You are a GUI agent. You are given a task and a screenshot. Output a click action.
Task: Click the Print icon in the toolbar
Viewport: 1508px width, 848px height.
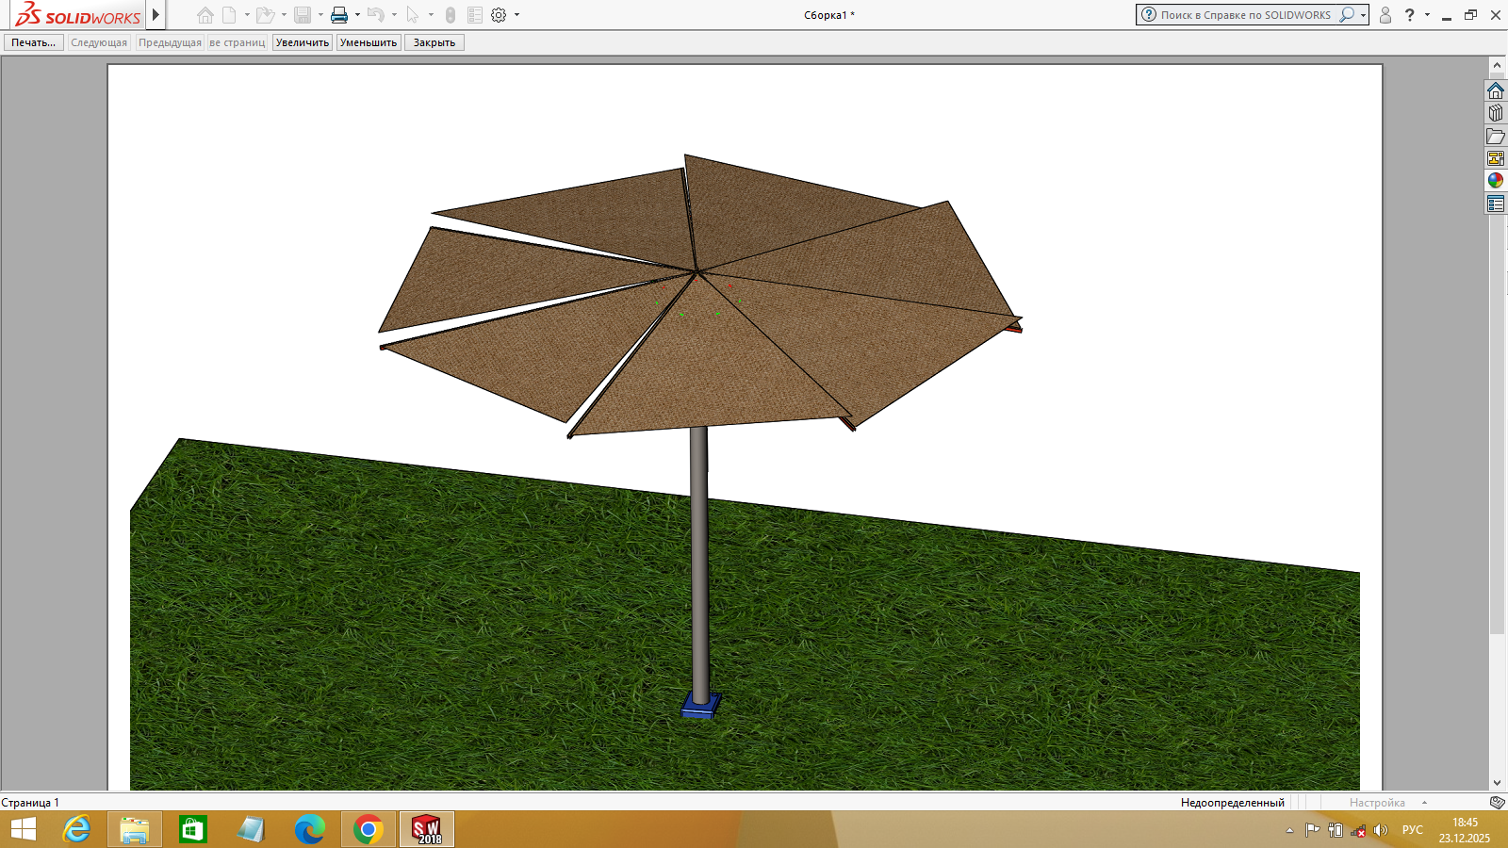(x=339, y=15)
